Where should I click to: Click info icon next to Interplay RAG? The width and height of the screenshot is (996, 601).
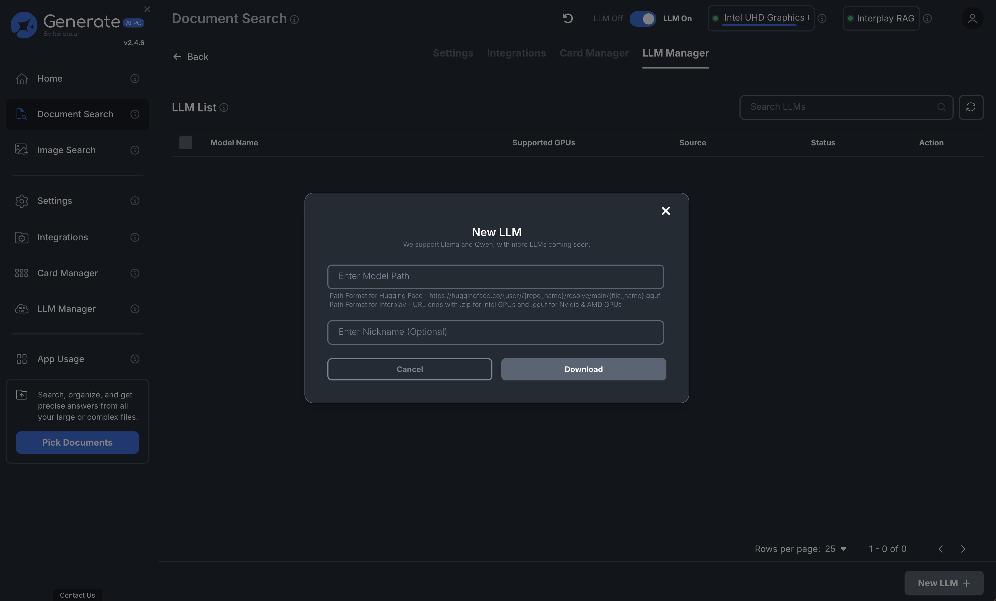[927, 19]
